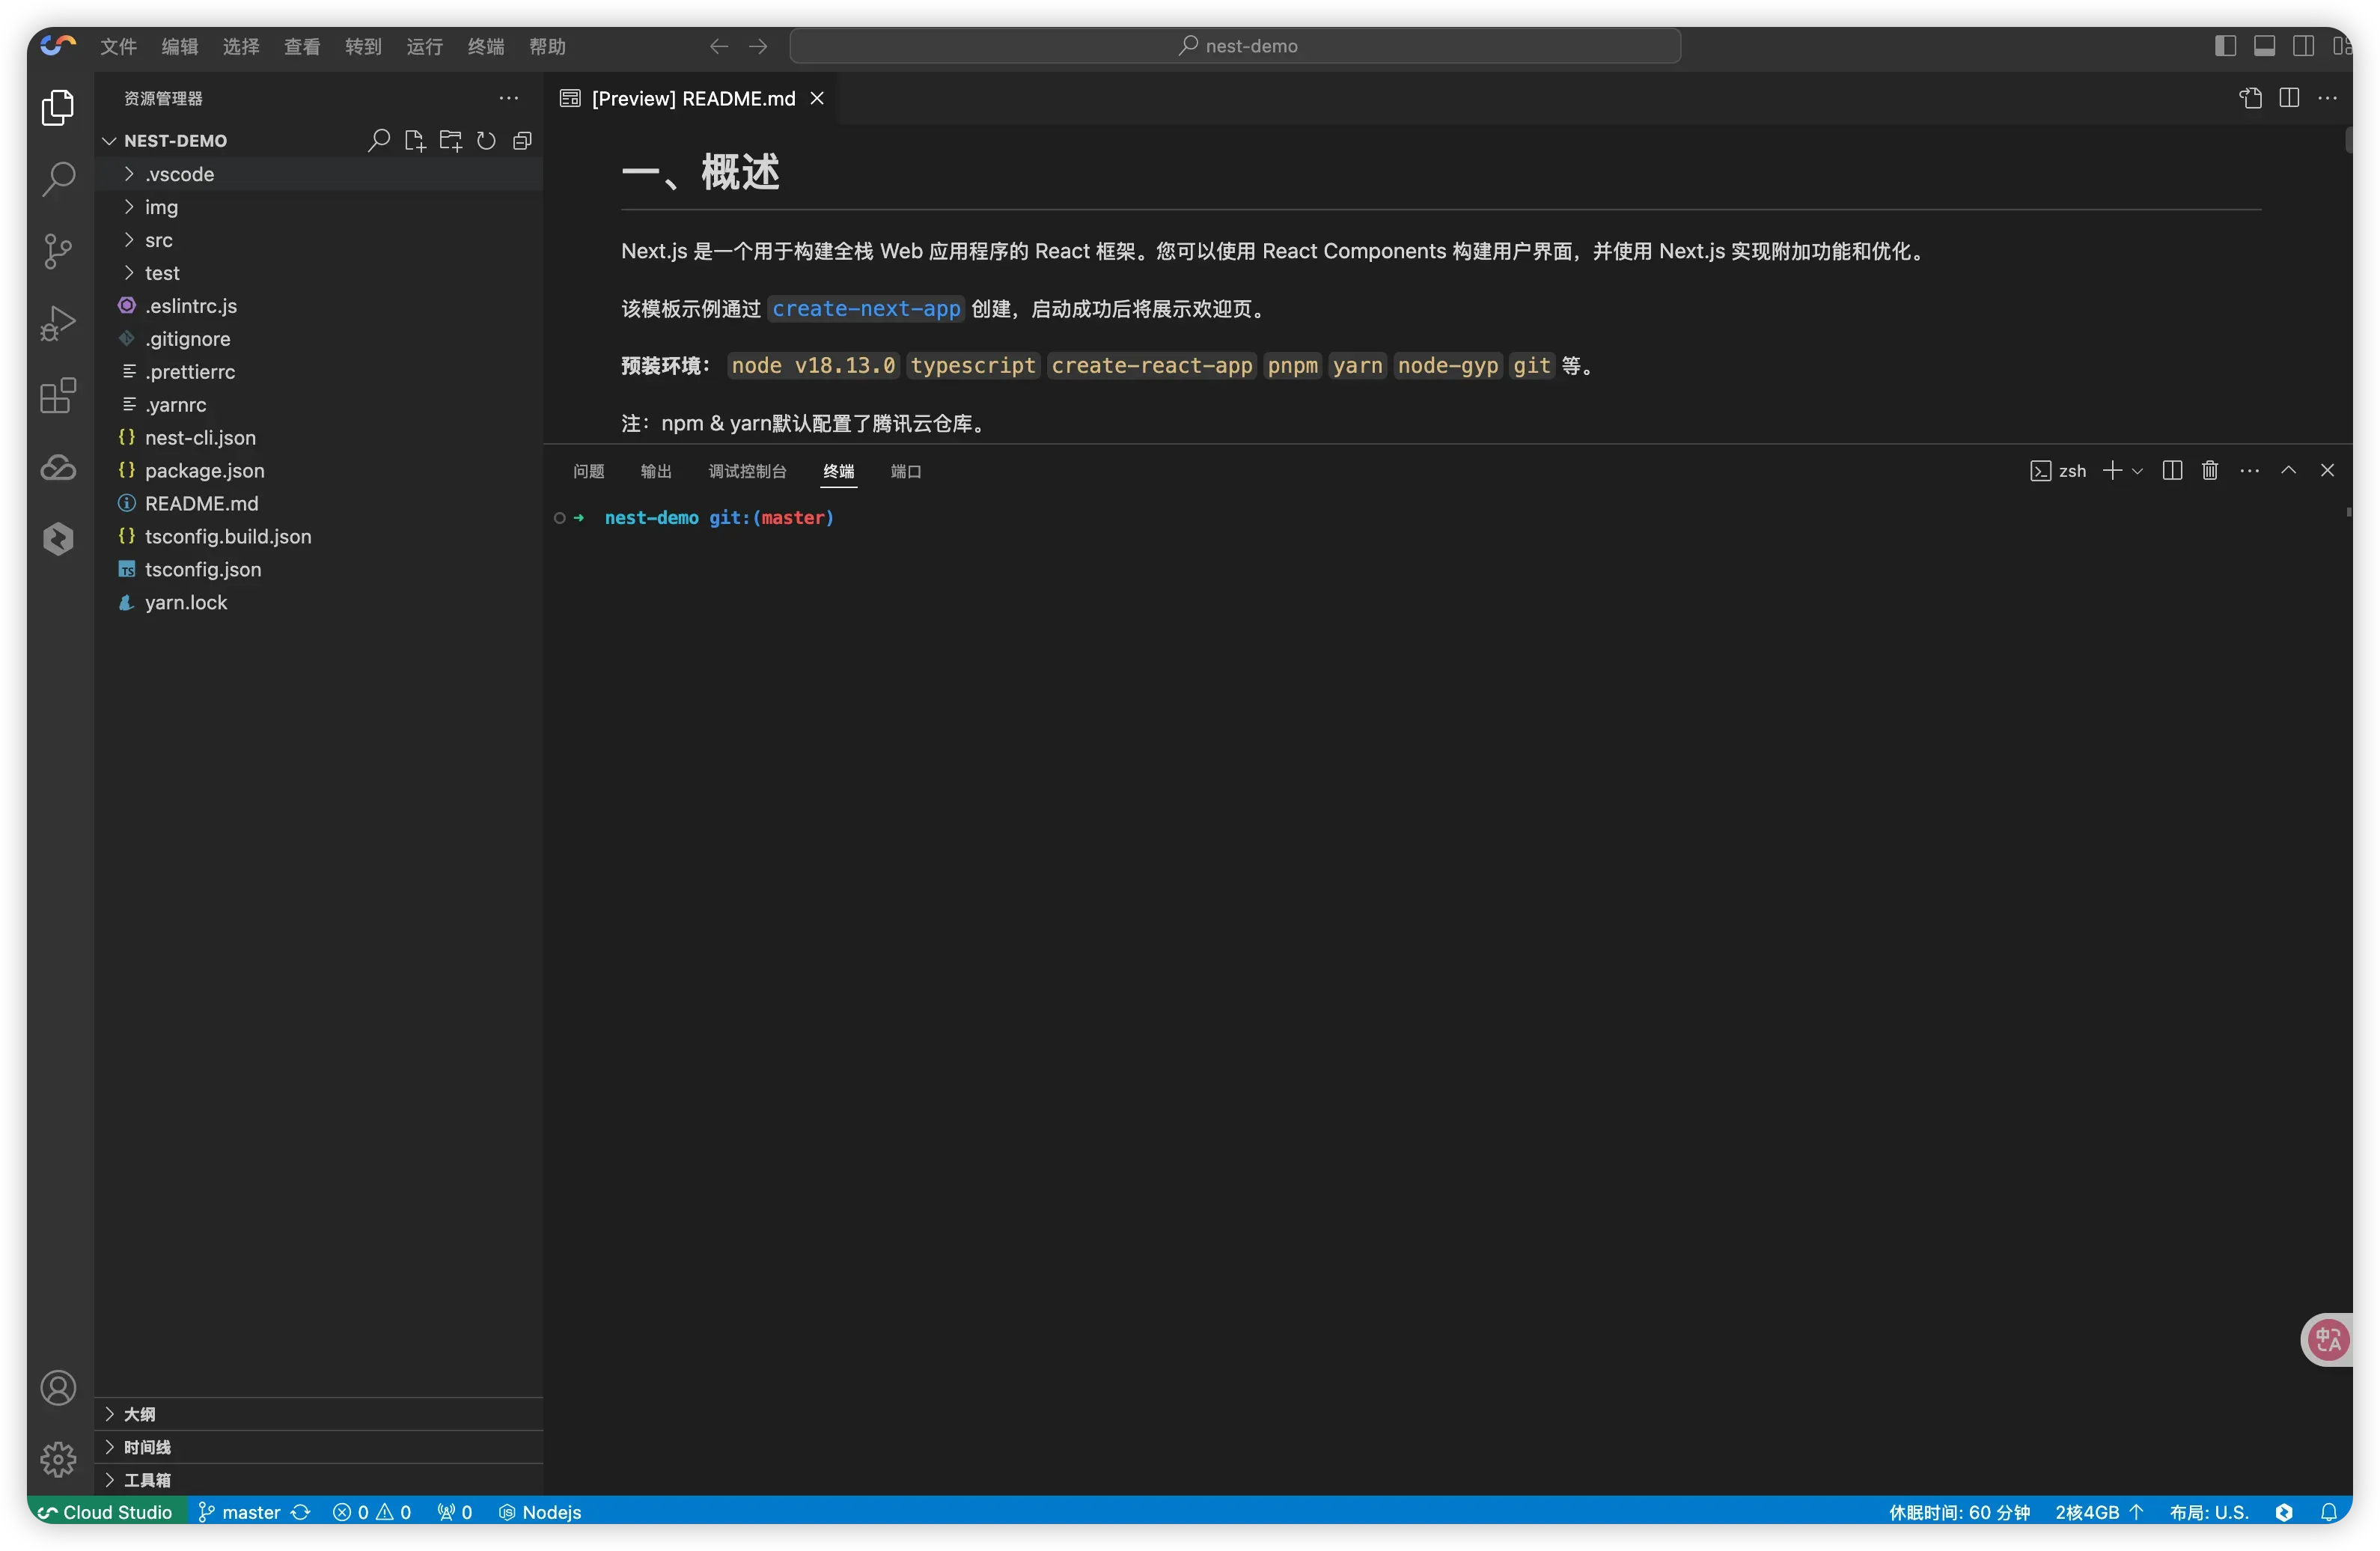Expand the 大纲 outline section
2380x1551 pixels.
[x=139, y=1414]
